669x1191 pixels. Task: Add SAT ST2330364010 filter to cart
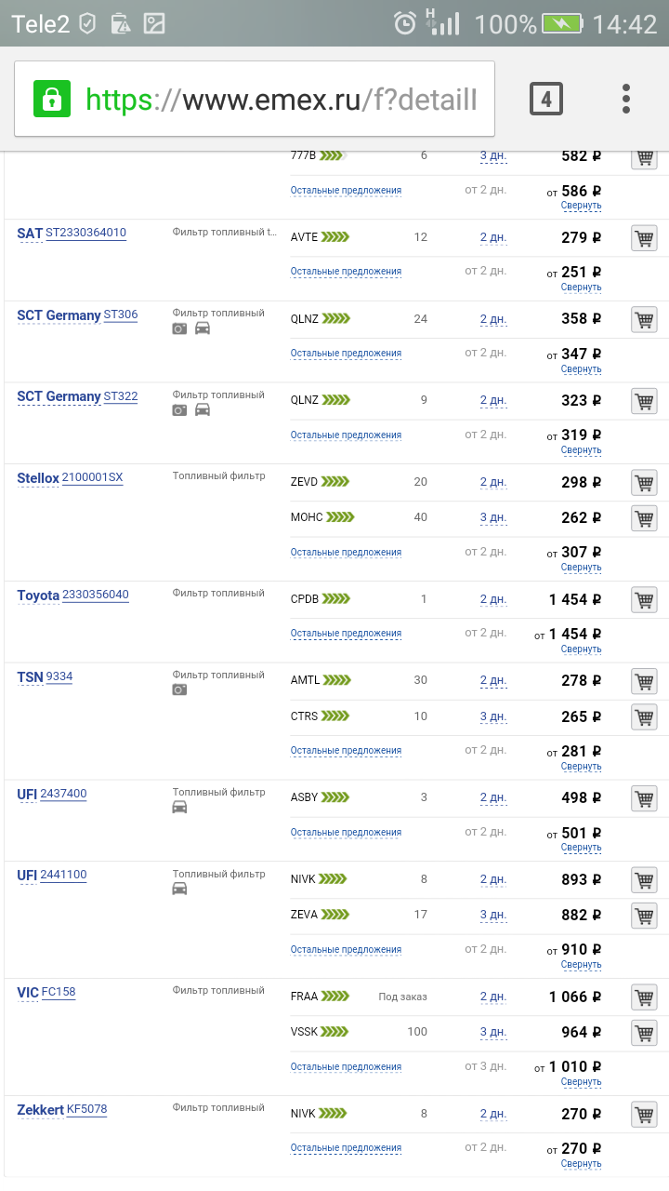point(643,238)
